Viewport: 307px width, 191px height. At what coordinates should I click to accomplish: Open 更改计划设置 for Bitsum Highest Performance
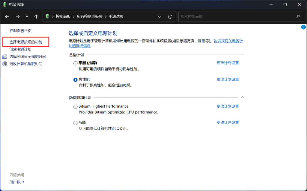[x=228, y=106]
